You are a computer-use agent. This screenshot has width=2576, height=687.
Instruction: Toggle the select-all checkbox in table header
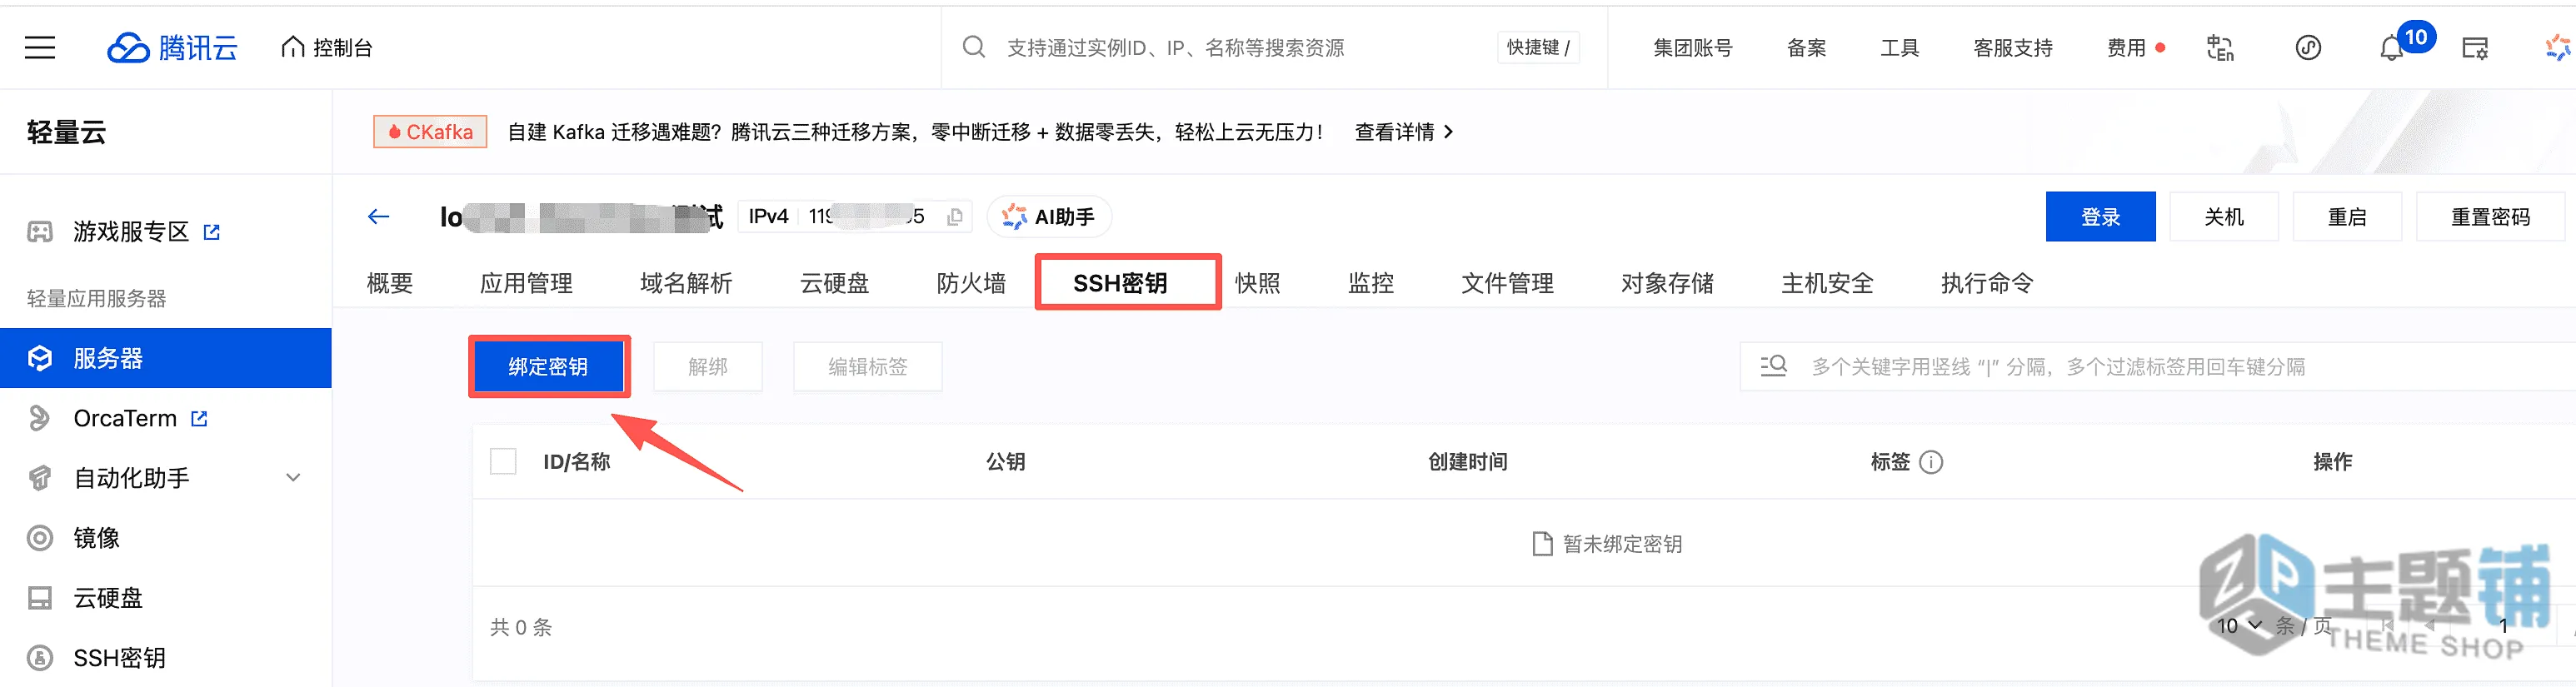(503, 461)
